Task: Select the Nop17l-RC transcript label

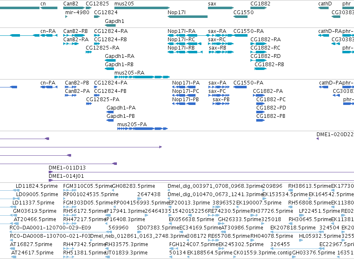Action: coord(181,40)
